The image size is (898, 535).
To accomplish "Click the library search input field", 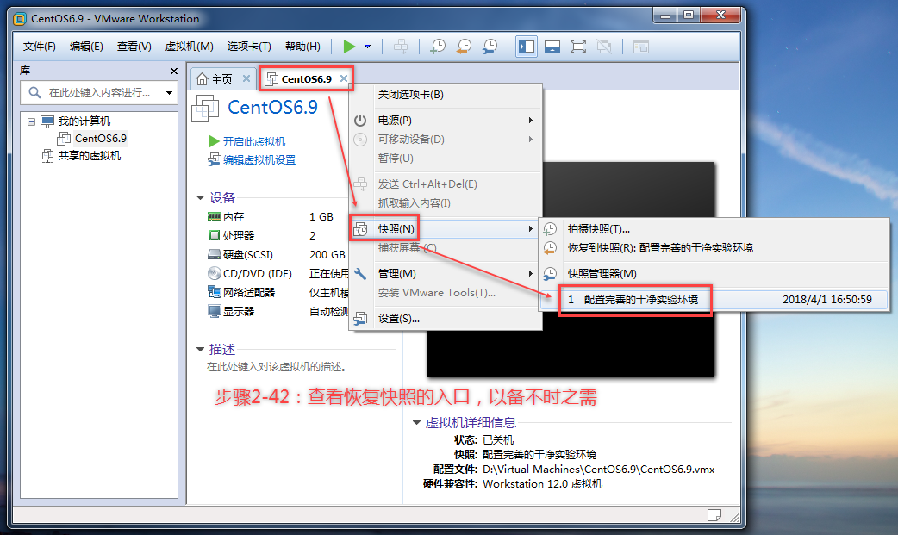I will click(x=99, y=93).
